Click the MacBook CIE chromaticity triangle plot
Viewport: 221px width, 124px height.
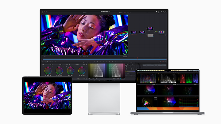pos(146,102)
